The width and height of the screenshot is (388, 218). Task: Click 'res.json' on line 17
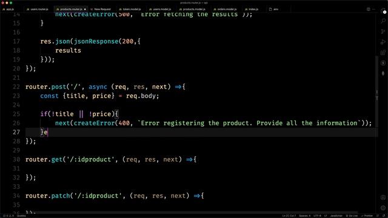click(x=55, y=41)
